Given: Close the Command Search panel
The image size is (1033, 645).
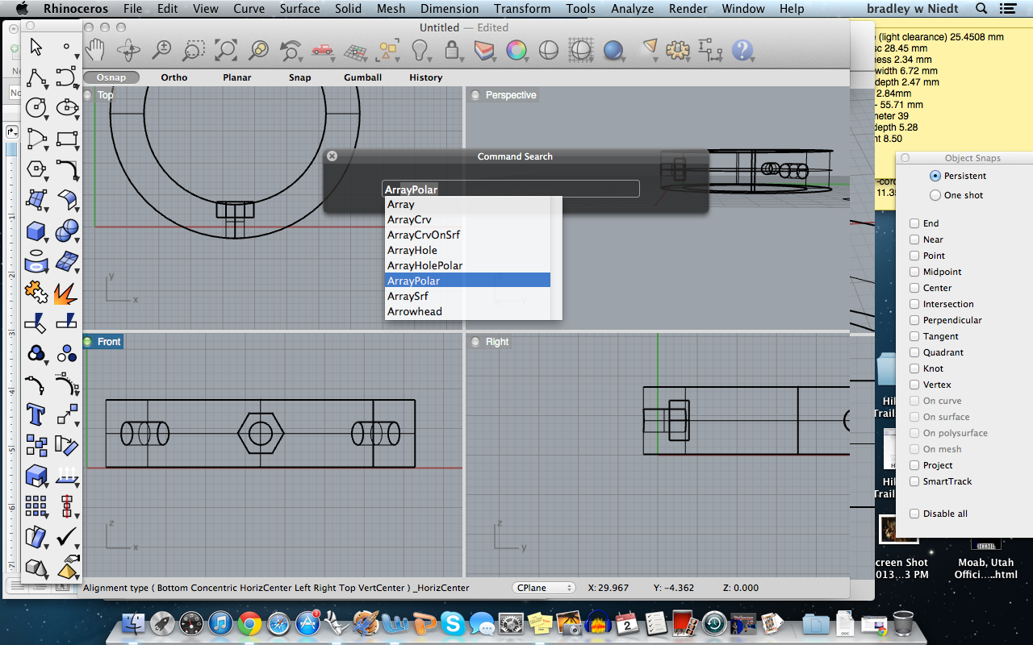Looking at the screenshot, I should (332, 156).
